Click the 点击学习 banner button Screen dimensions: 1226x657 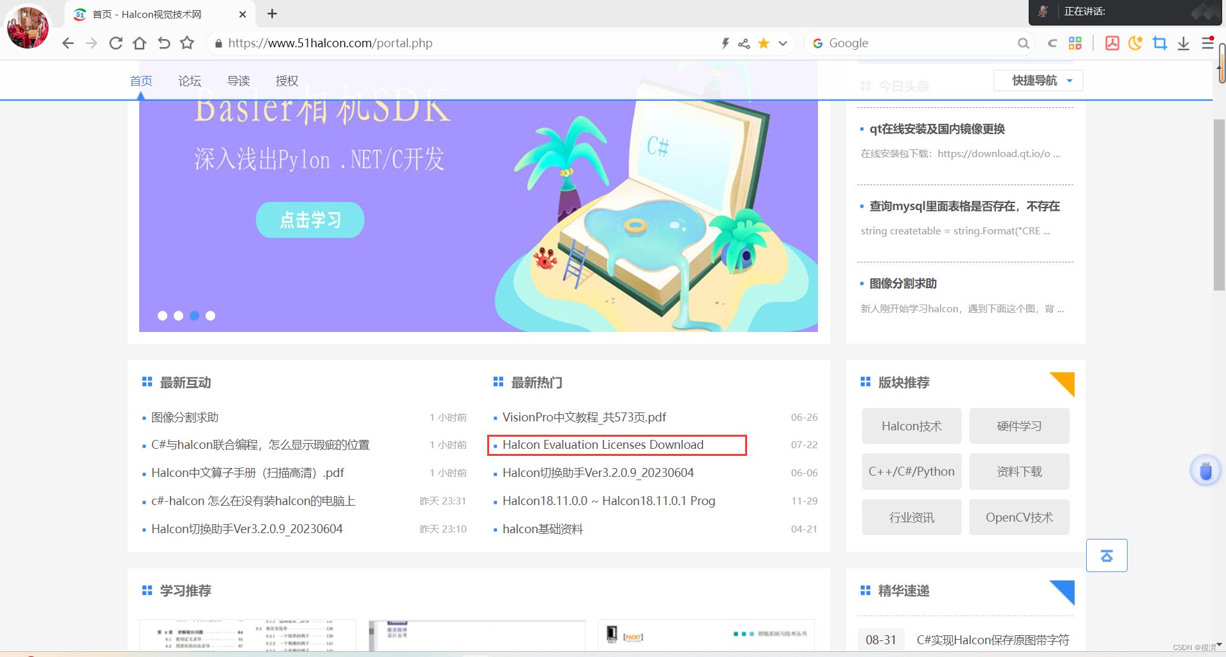coord(310,220)
